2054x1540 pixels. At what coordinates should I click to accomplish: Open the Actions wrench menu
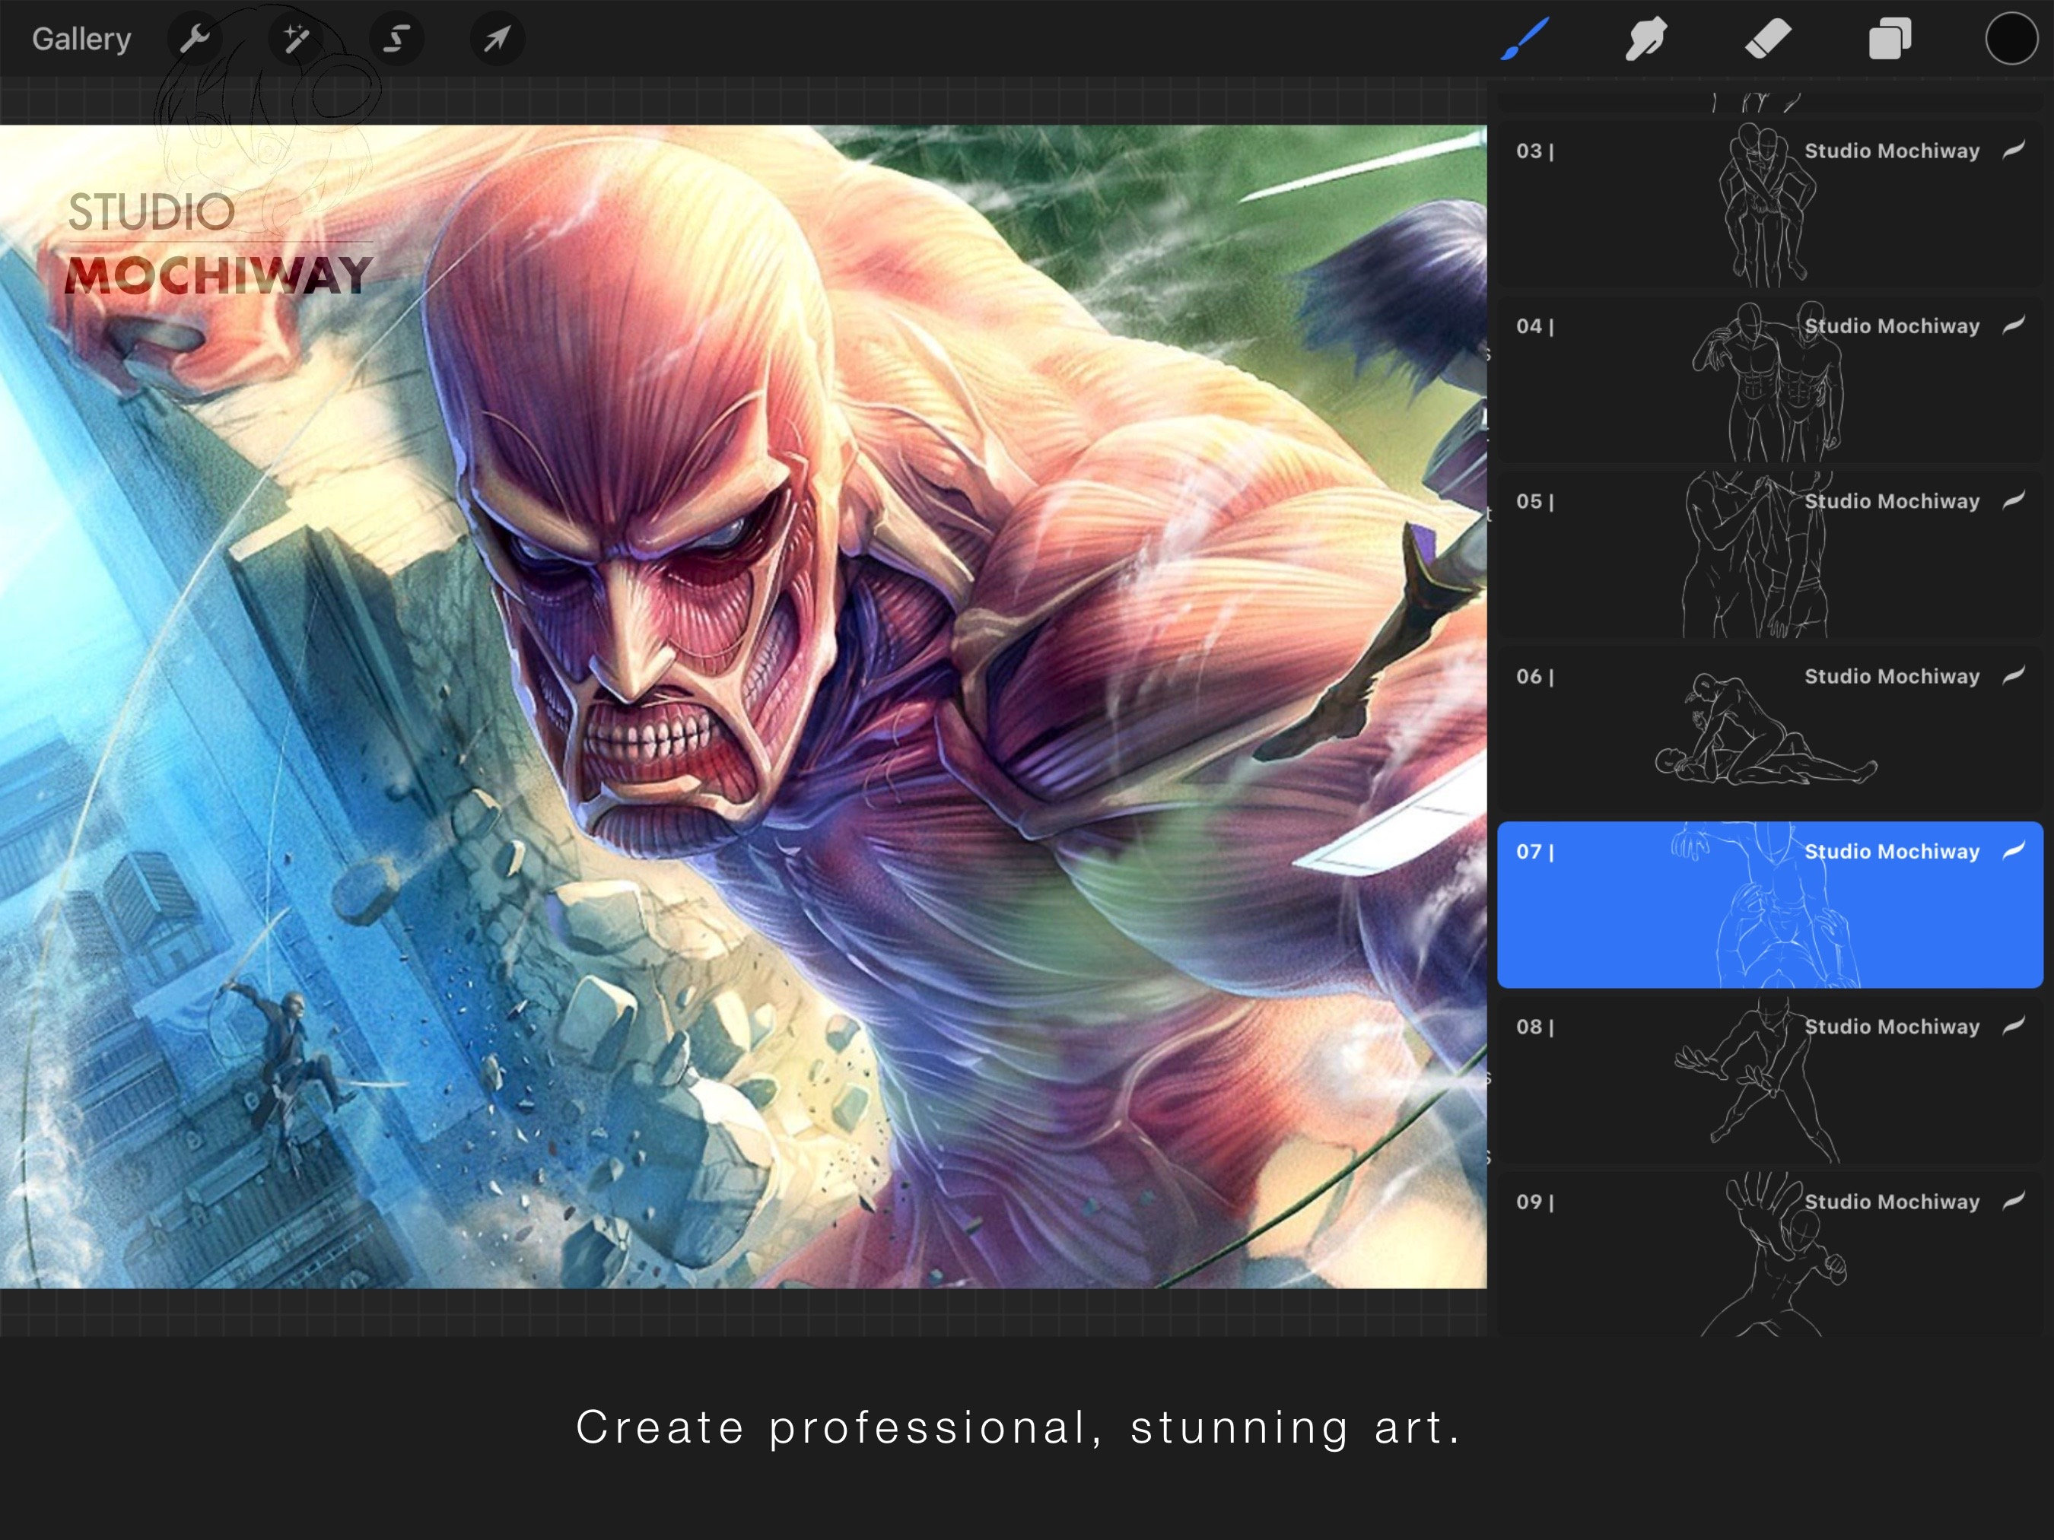(x=194, y=39)
